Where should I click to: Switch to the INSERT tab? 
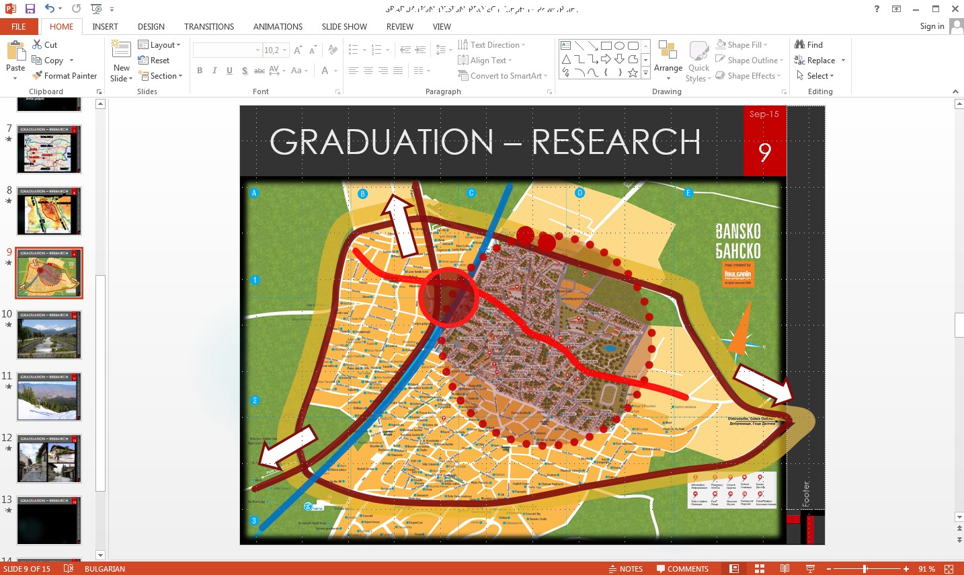pos(105,27)
